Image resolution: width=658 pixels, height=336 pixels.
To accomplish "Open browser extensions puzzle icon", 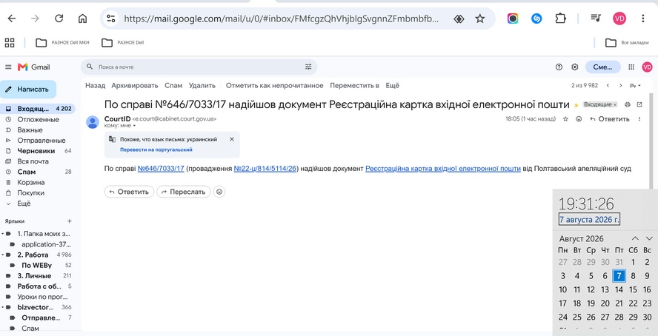I will point(560,19).
